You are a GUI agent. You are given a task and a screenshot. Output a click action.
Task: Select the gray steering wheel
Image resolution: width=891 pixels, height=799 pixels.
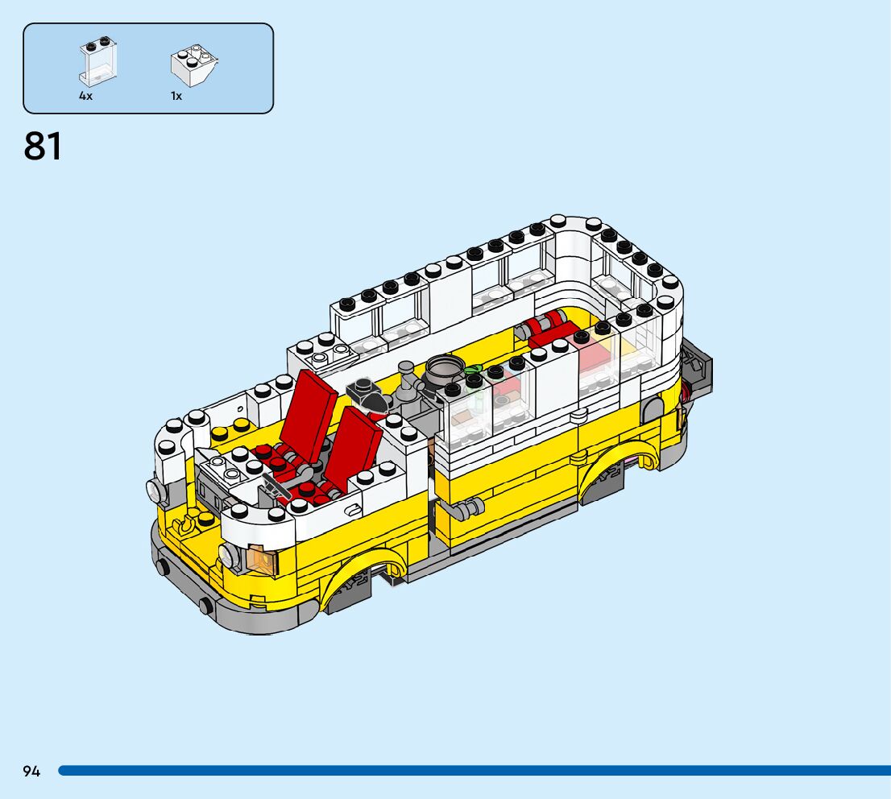pos(276,486)
